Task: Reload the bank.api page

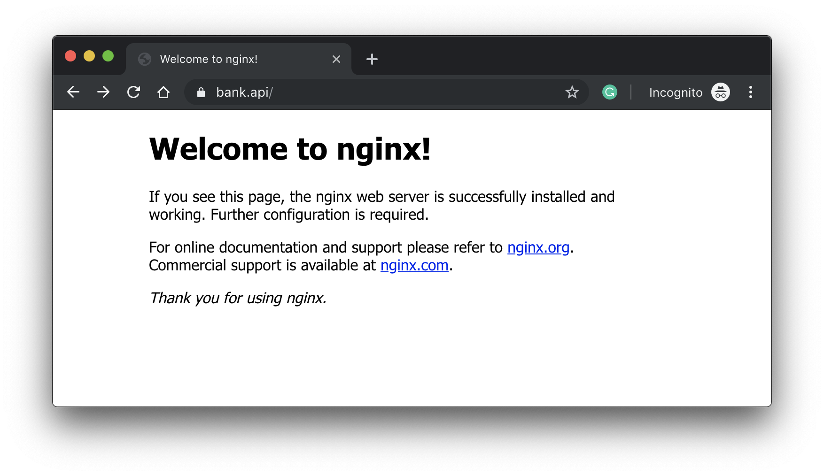Action: pos(133,92)
